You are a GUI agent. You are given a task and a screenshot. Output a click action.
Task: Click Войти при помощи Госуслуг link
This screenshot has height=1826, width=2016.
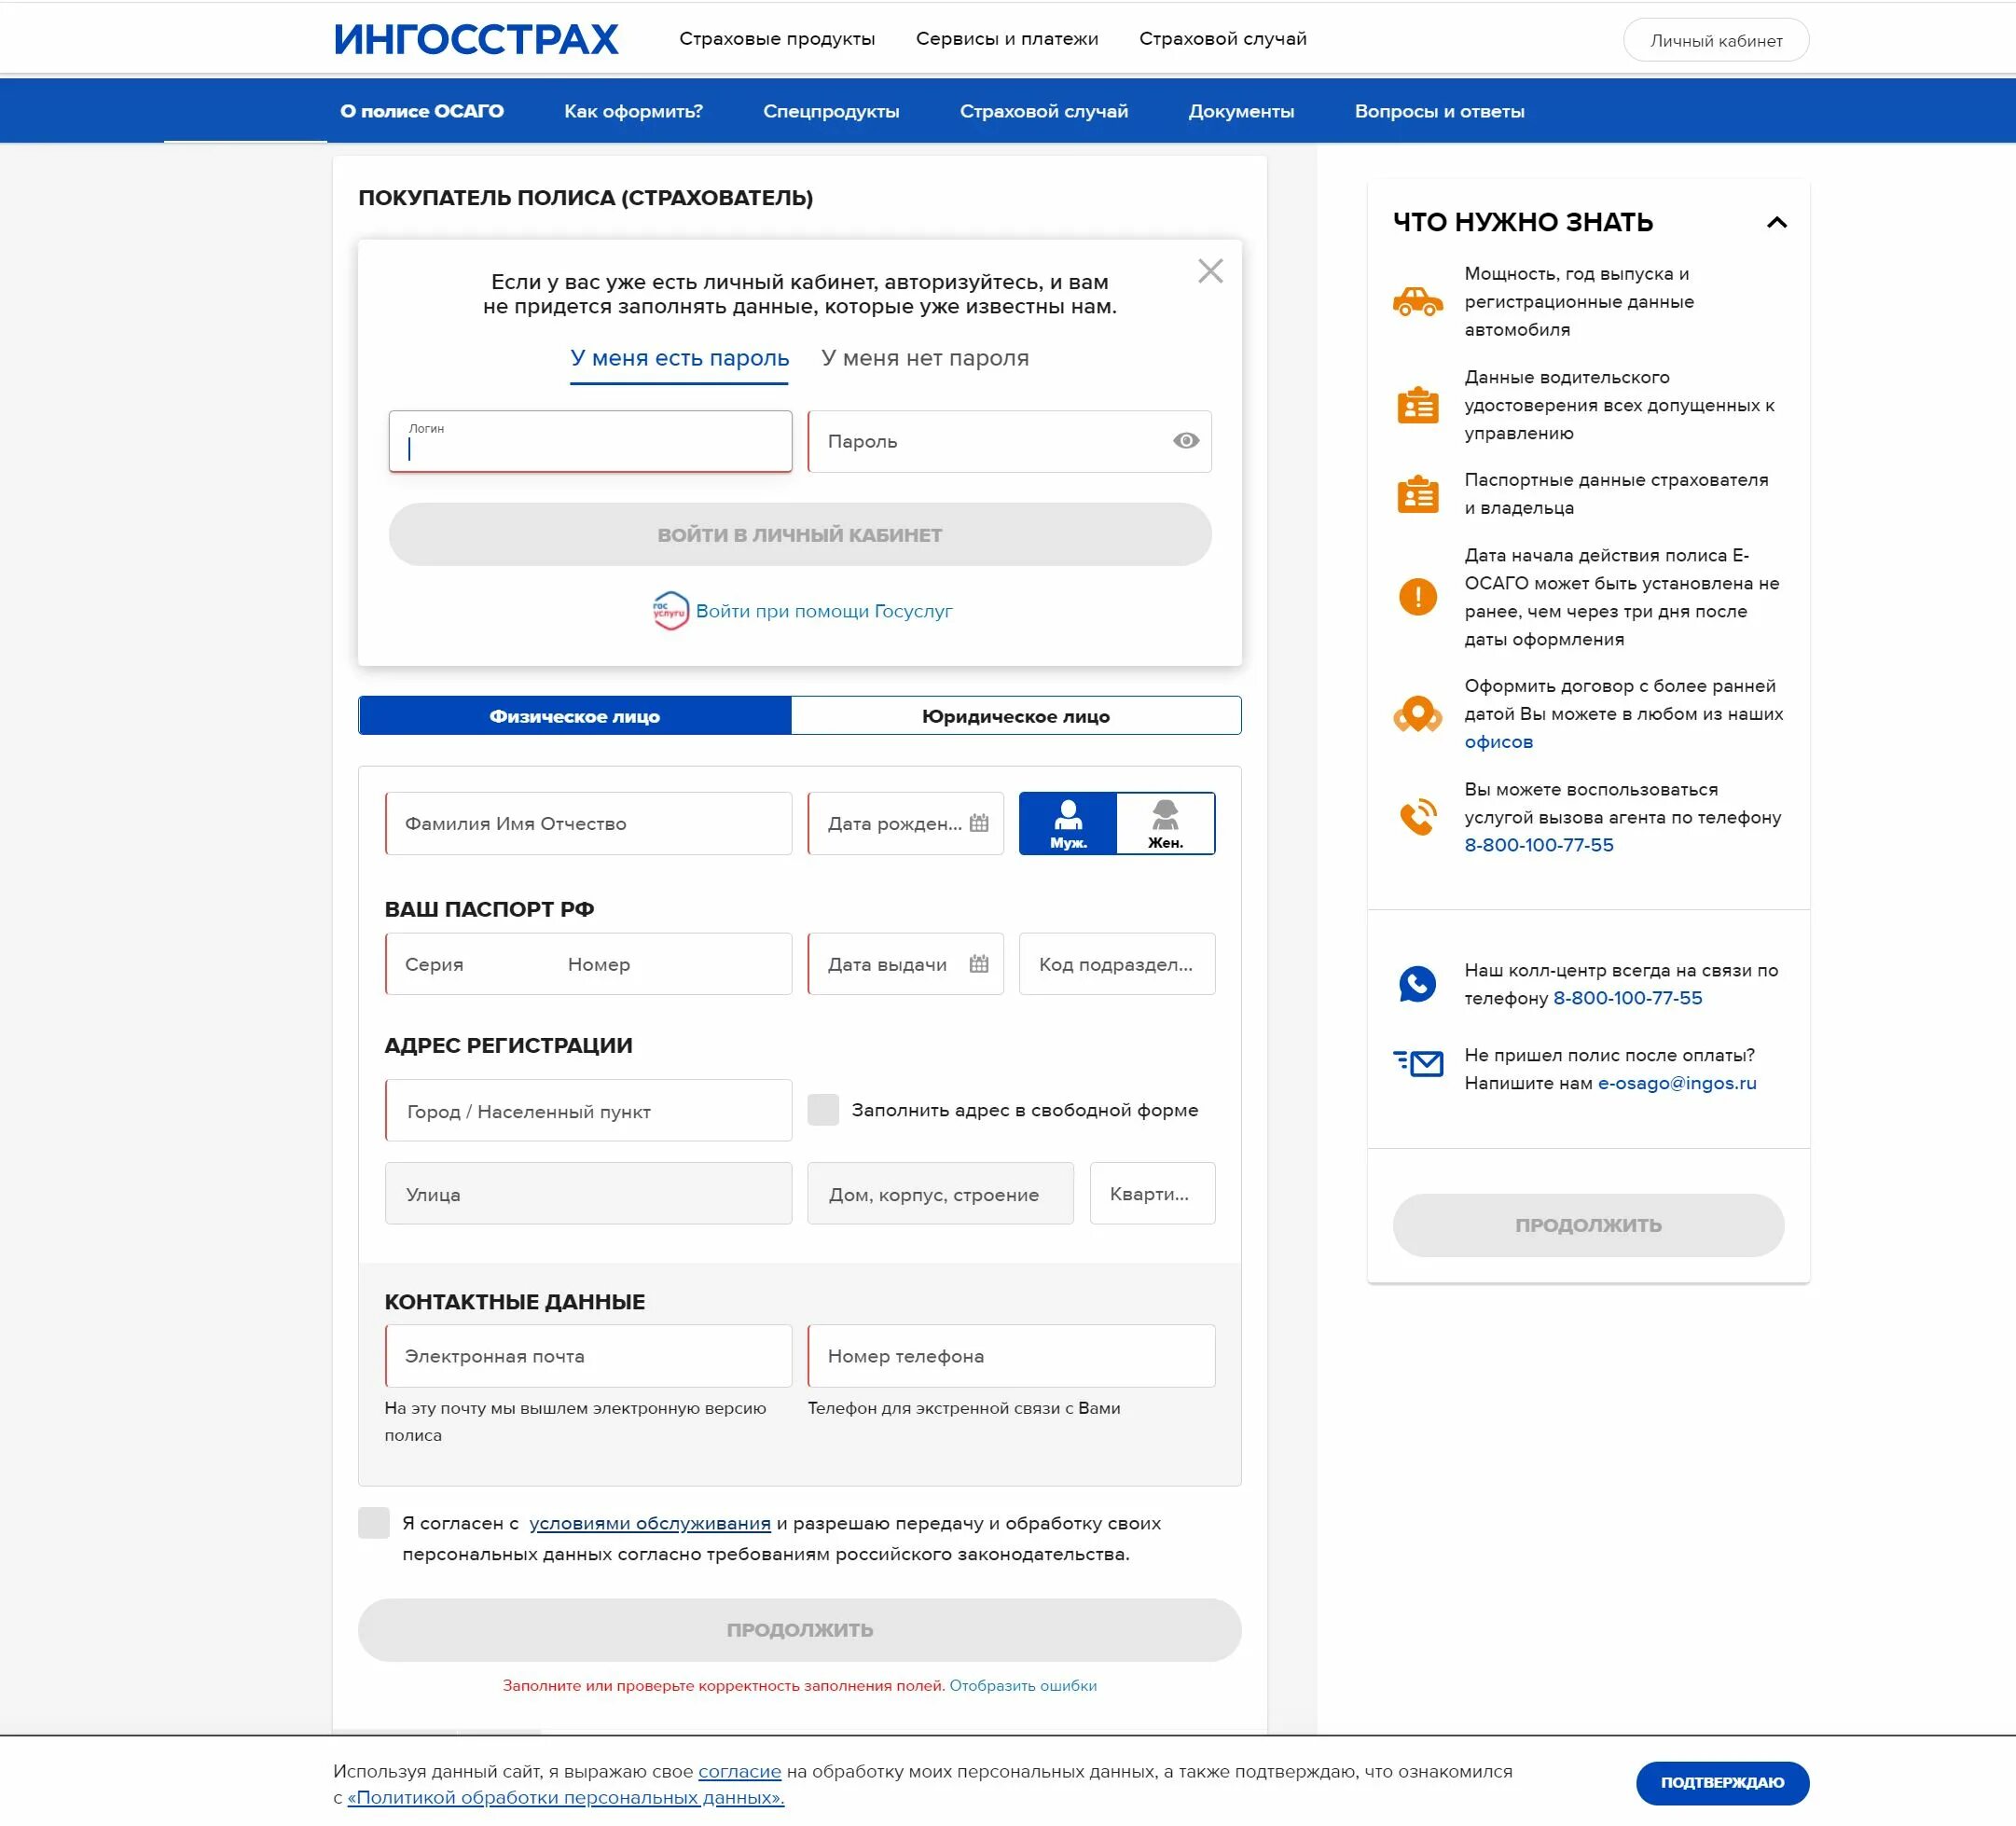point(824,611)
